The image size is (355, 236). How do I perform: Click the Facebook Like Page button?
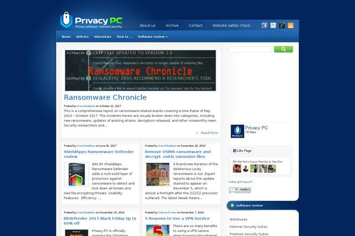(x=242, y=150)
